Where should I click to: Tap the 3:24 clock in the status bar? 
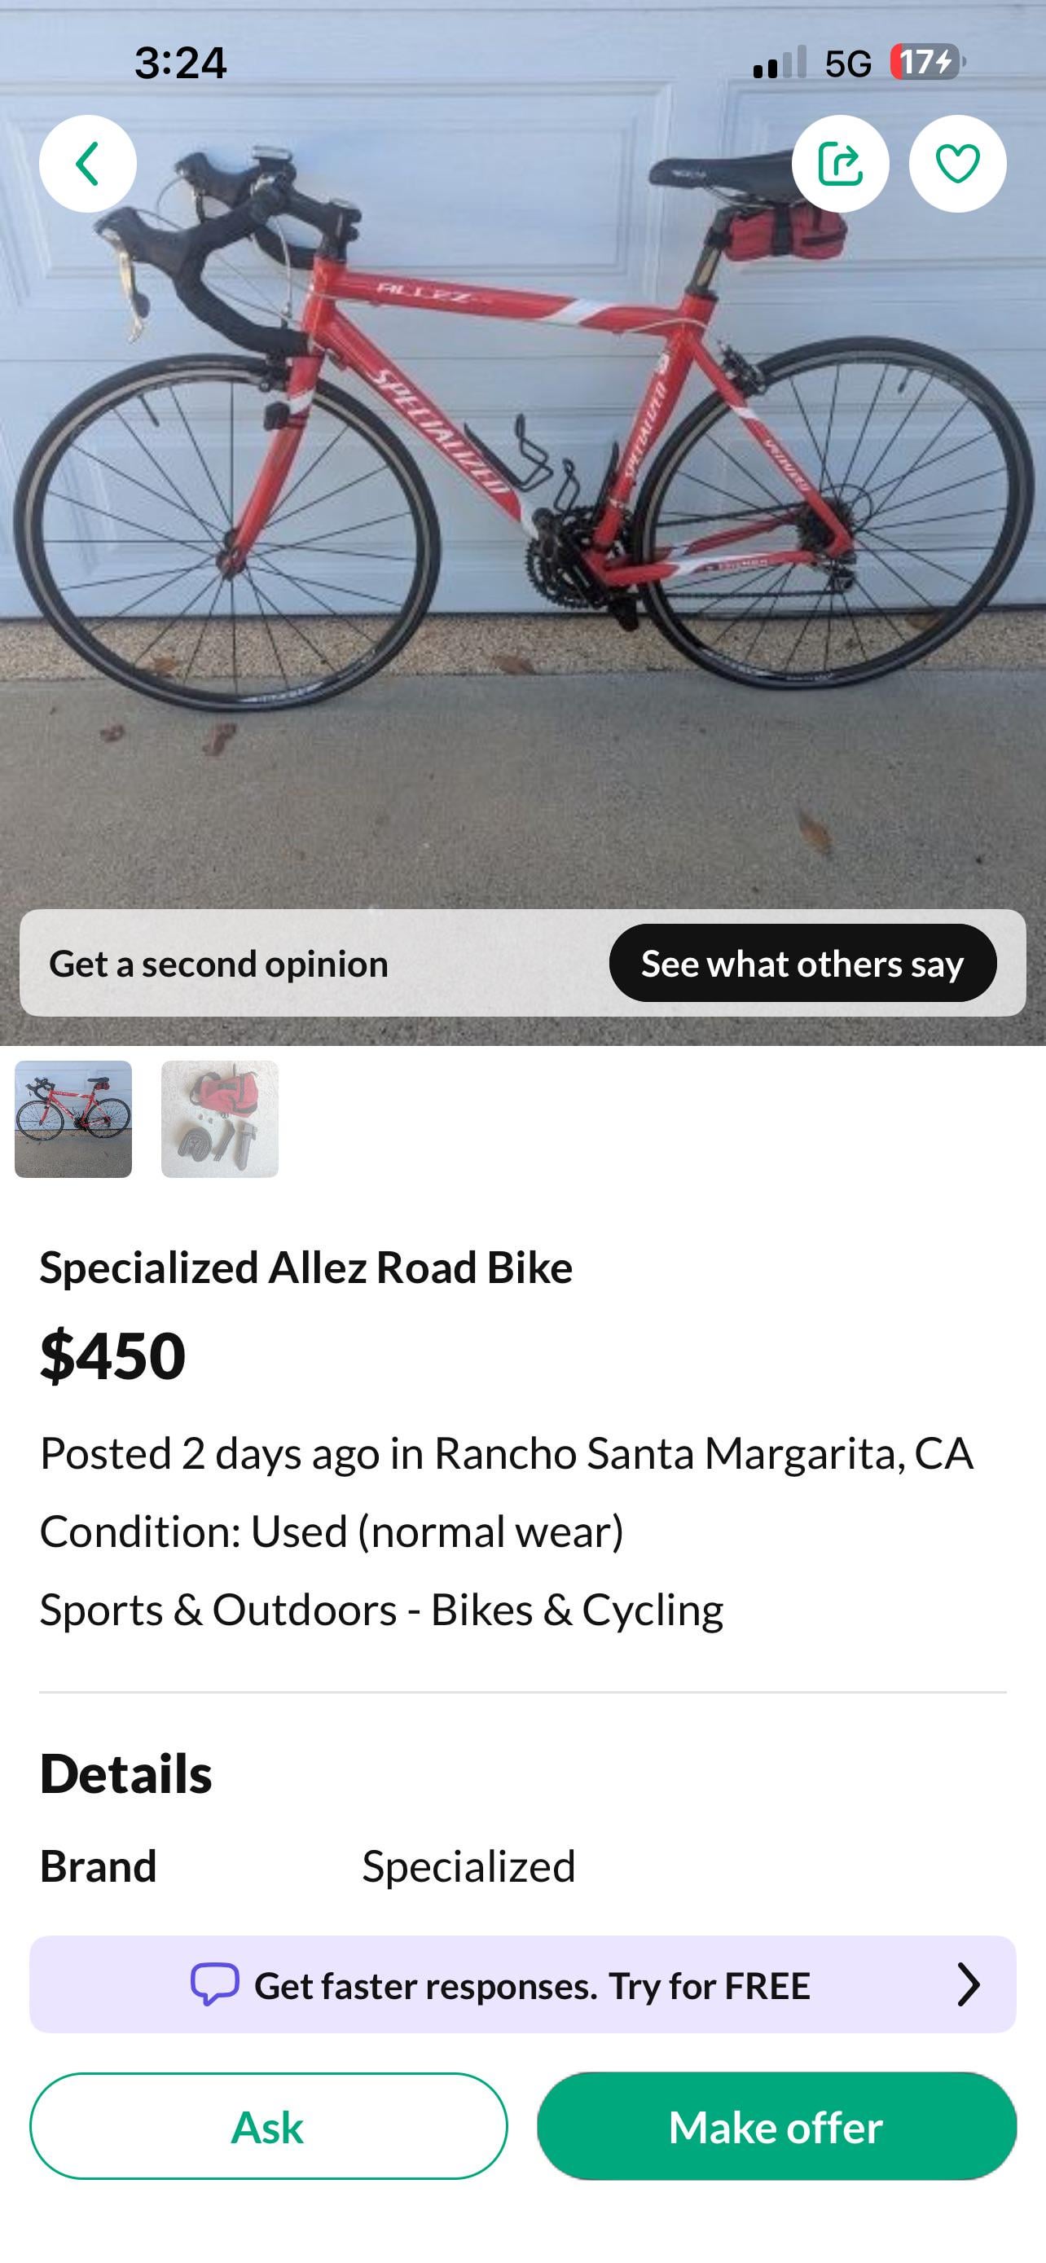point(181,64)
